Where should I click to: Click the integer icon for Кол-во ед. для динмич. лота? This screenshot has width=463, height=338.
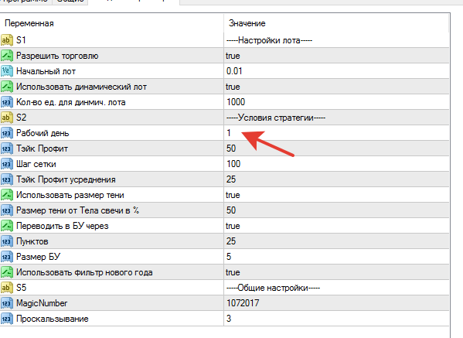7,102
